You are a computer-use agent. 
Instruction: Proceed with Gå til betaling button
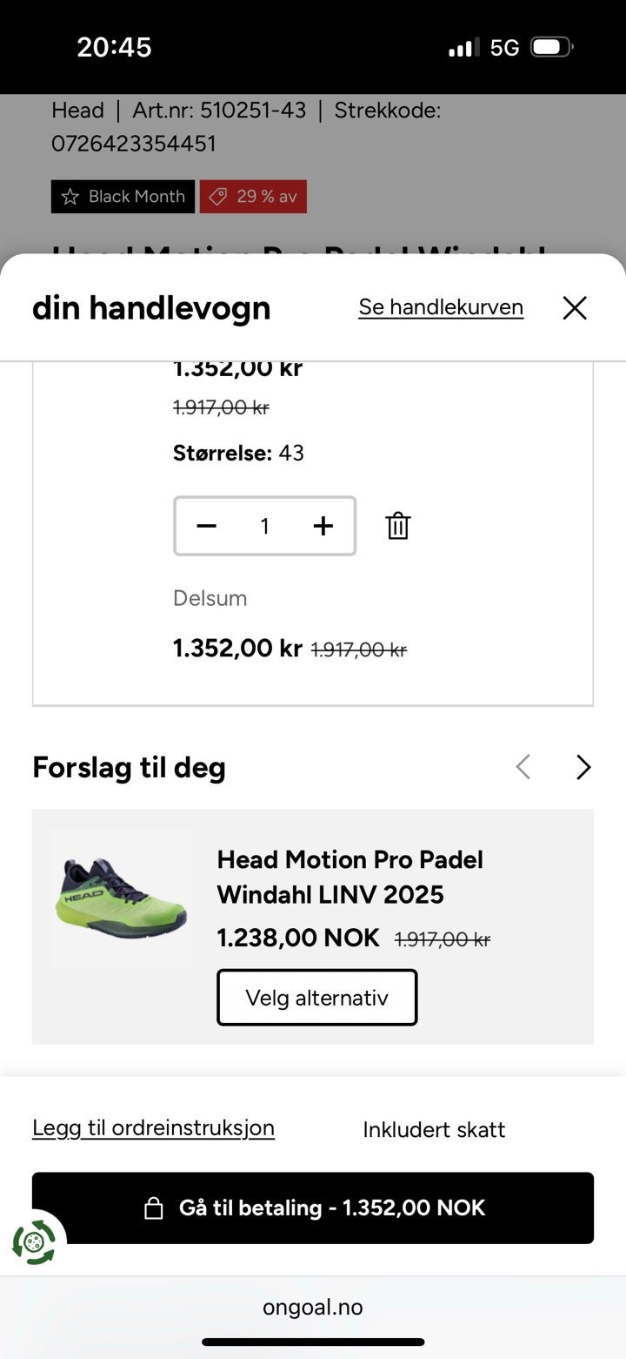point(313,1208)
